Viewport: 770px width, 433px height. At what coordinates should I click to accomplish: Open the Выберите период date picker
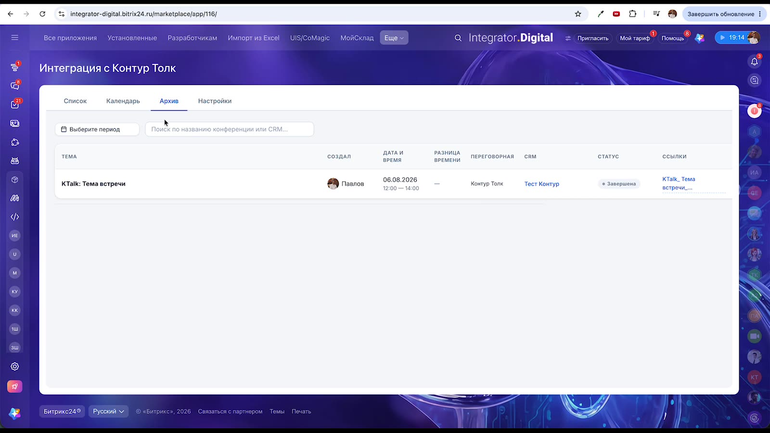click(x=97, y=129)
